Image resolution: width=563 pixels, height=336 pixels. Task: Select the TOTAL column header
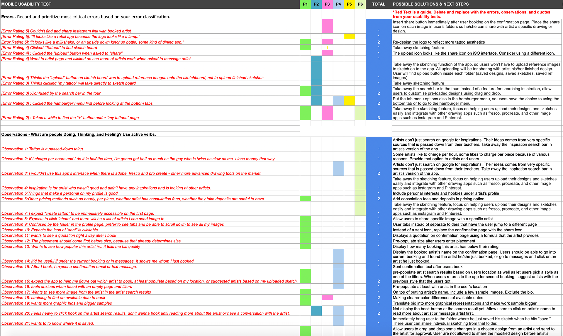tap(379, 4)
